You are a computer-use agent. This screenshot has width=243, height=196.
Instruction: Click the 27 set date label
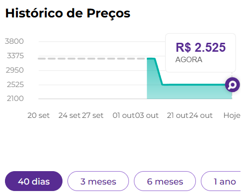click(x=93, y=115)
